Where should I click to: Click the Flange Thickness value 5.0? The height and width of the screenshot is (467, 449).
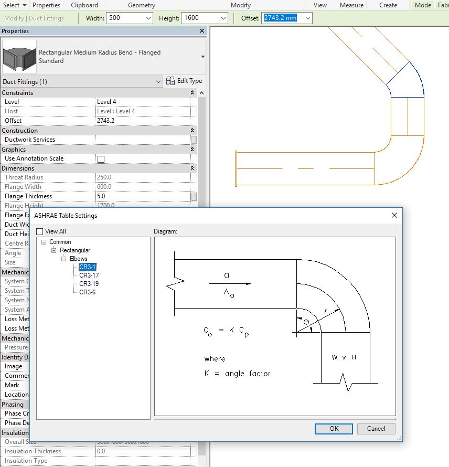(x=143, y=196)
